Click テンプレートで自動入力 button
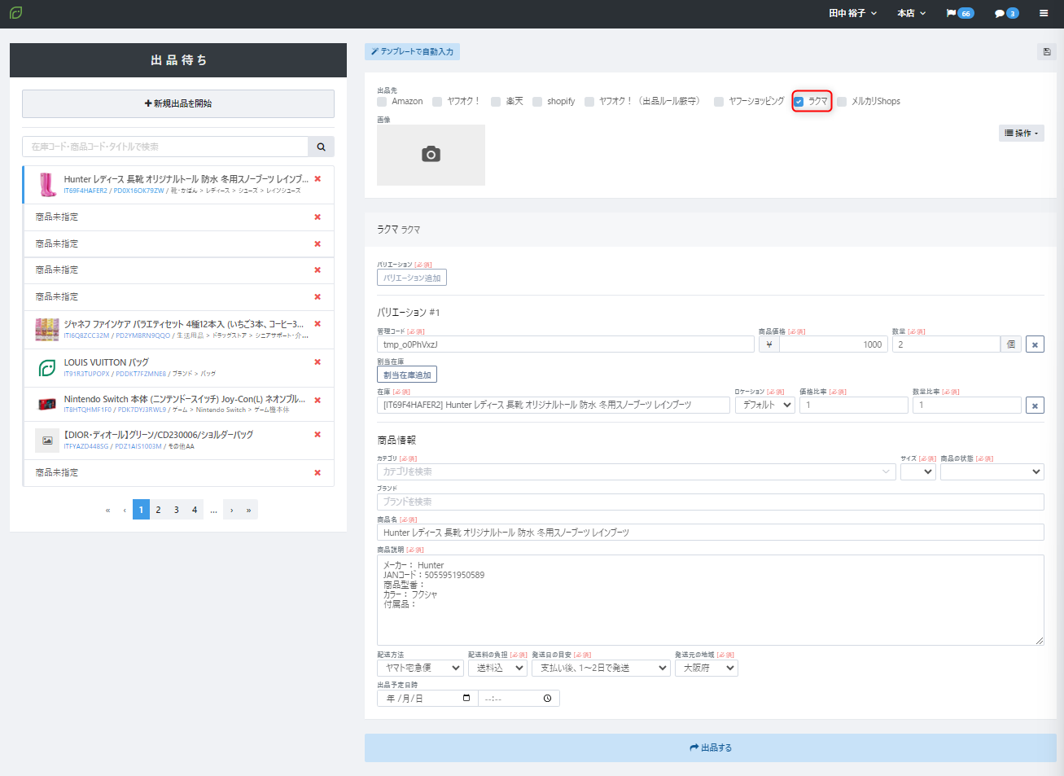1064x776 pixels. click(412, 51)
